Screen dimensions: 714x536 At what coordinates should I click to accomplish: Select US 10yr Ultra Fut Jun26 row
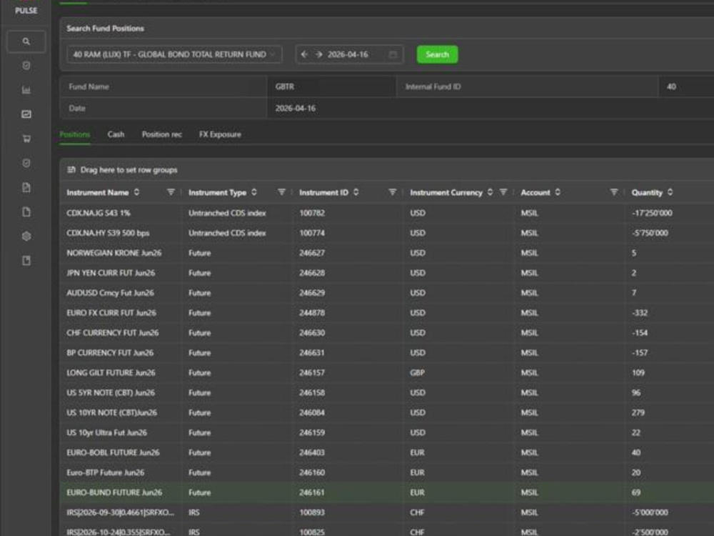click(x=386, y=433)
